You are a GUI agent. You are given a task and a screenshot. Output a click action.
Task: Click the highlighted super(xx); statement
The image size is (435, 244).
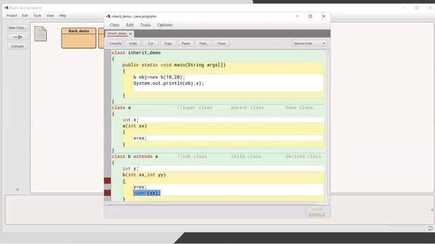pos(147,192)
